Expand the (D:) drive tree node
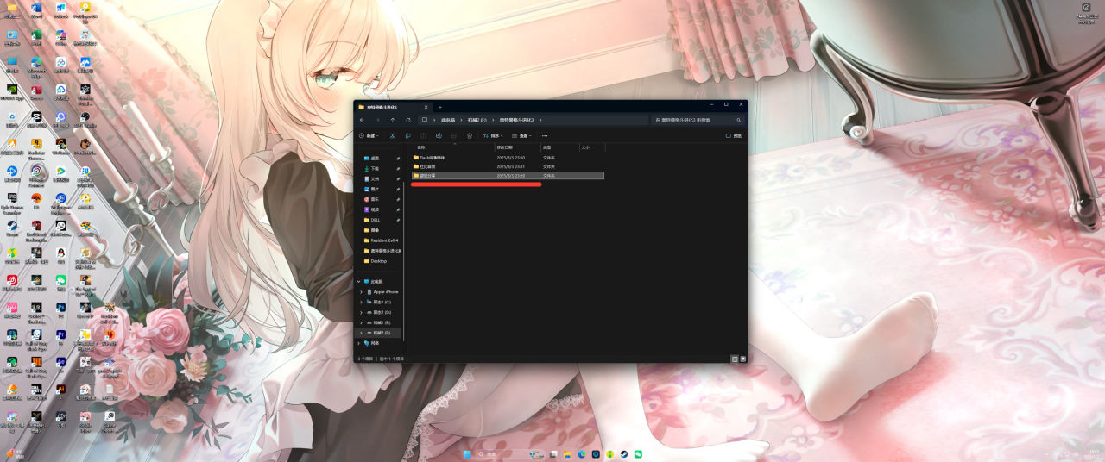Screen dimensions: 1105x462 tap(361, 312)
